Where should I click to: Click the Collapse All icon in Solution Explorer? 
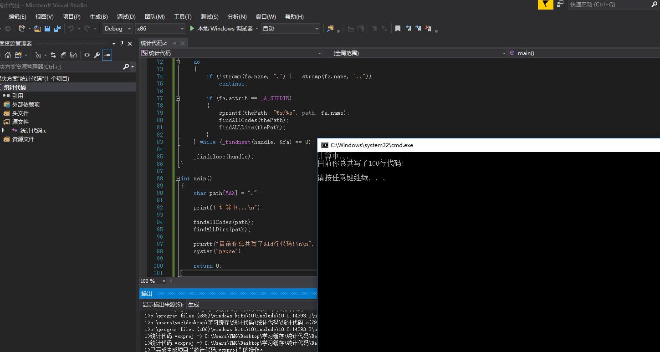click(x=63, y=55)
